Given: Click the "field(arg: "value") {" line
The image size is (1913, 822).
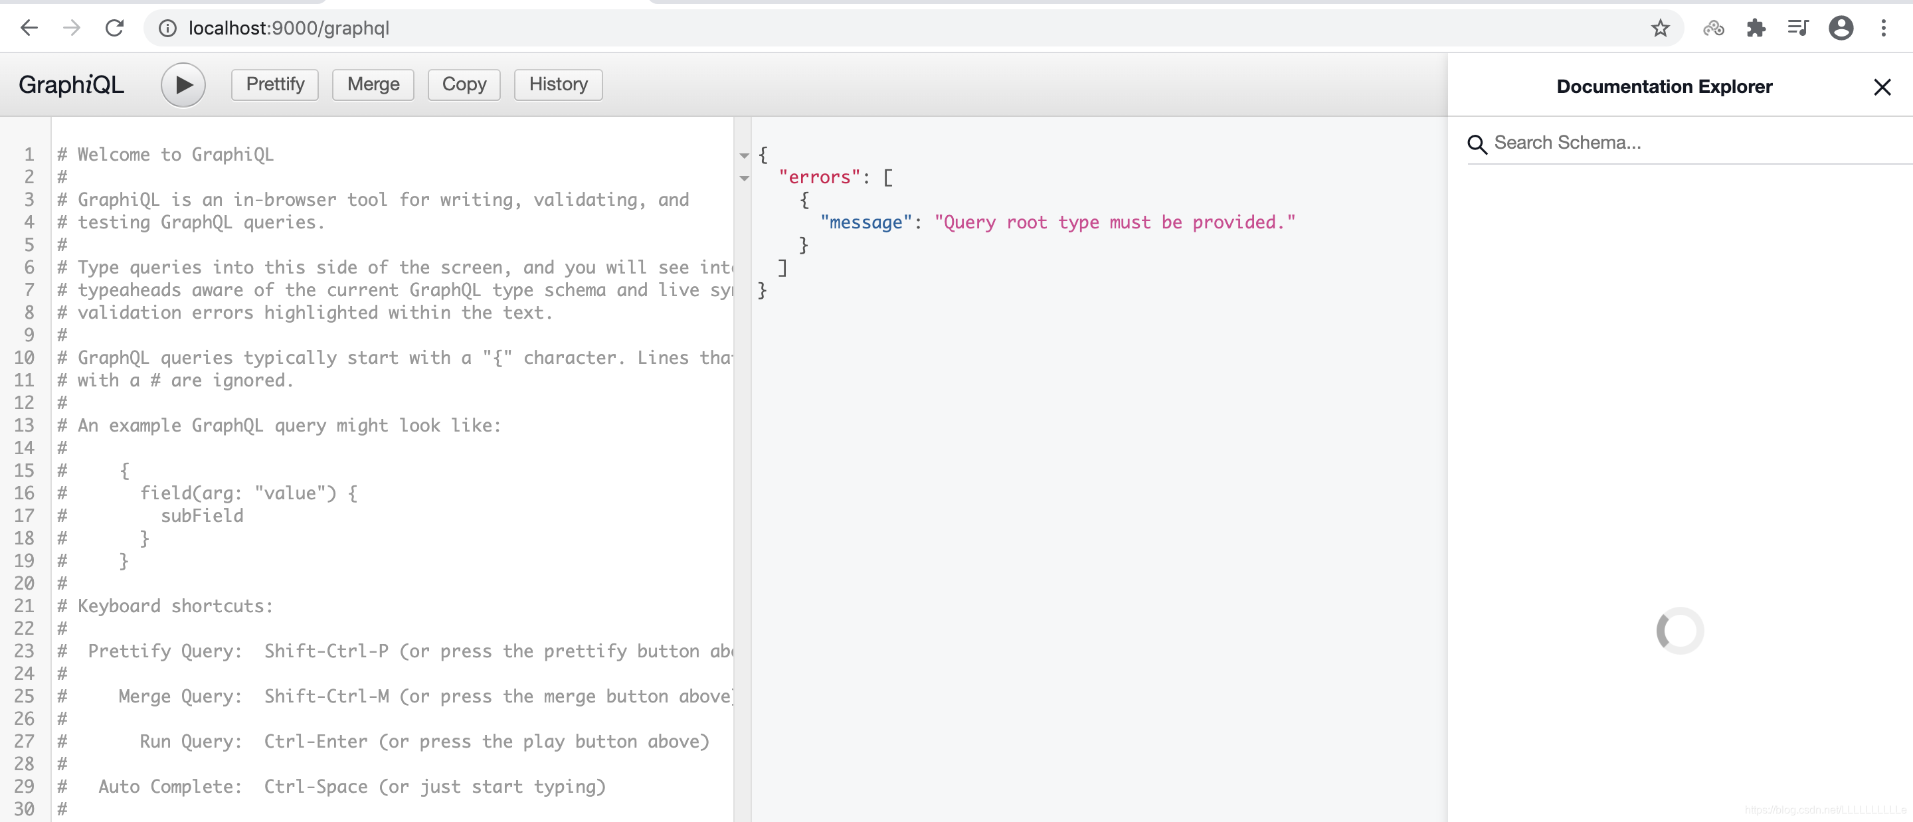Looking at the screenshot, I should 249,493.
